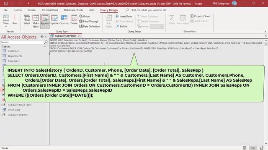Close the query window with right X
The height and width of the screenshot is (150, 268).
[x=265, y=36]
